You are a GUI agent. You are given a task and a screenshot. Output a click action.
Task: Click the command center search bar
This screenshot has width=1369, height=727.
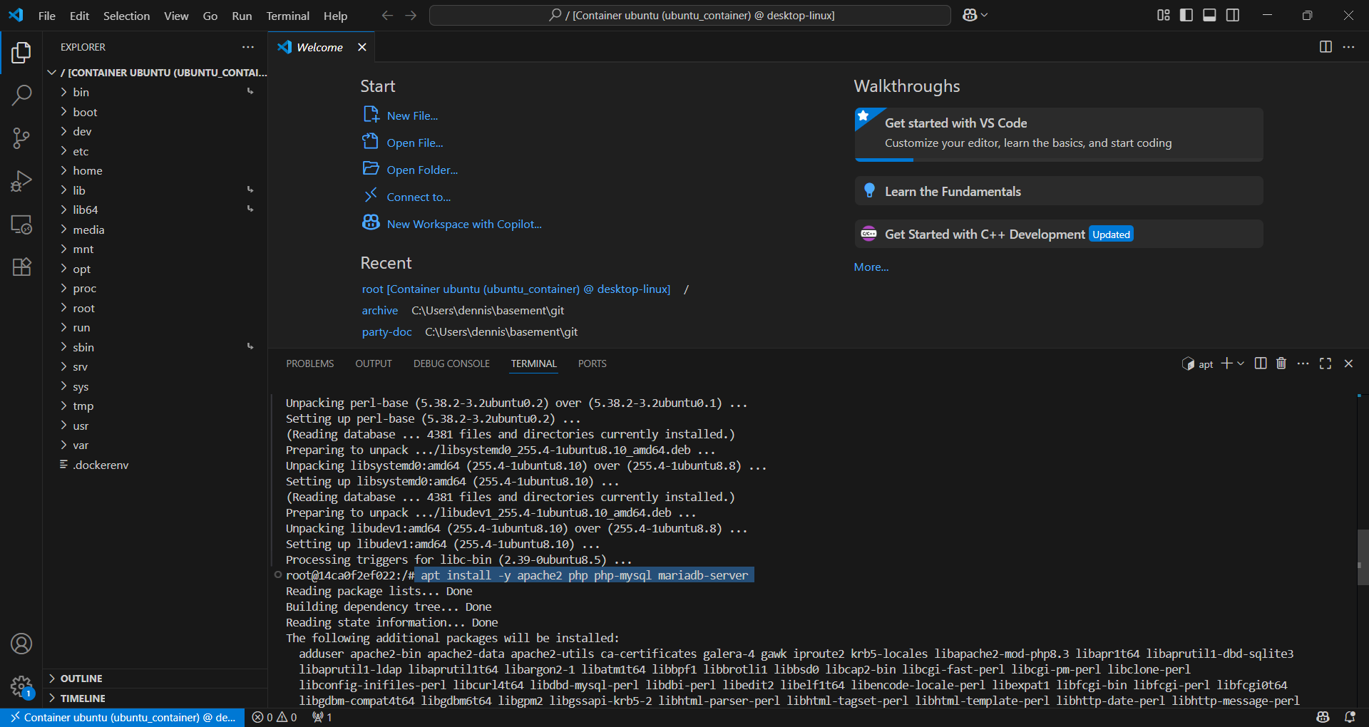(x=689, y=15)
